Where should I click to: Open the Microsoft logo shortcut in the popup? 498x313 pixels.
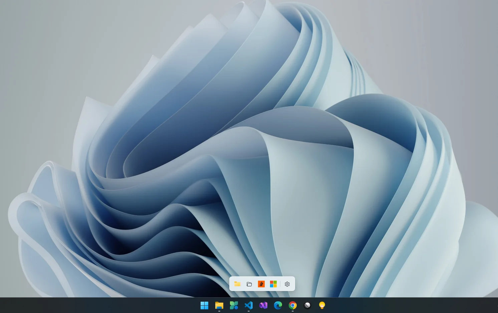pyautogui.click(x=273, y=284)
